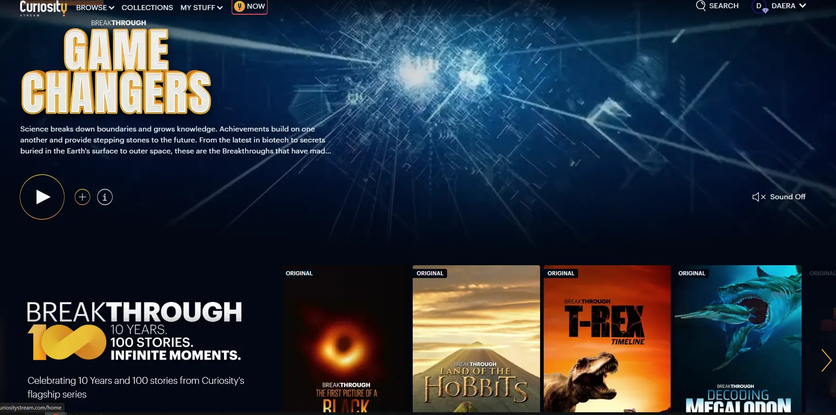The width and height of the screenshot is (836, 415).
Task: Click the Search magnifier icon
Action: click(700, 5)
